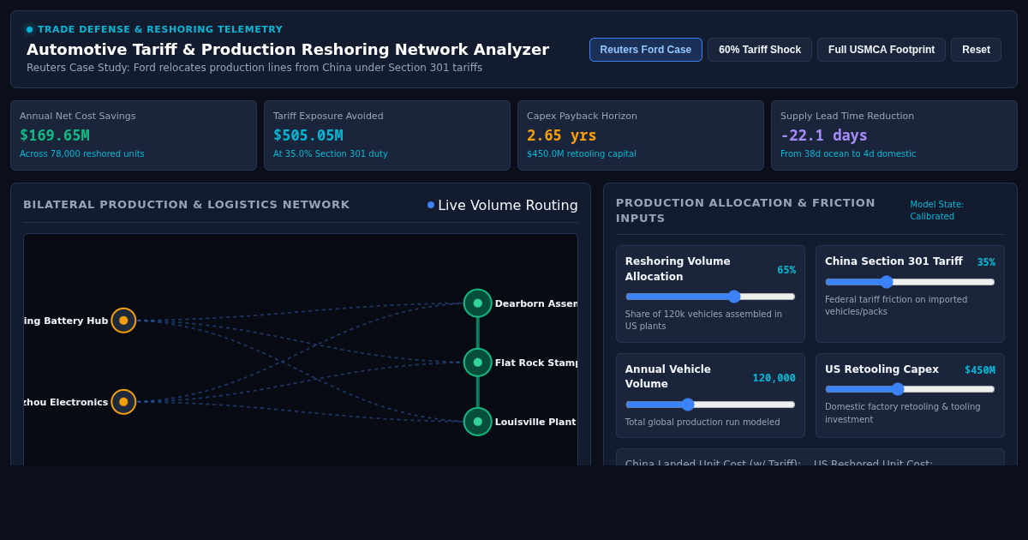The height and width of the screenshot is (540, 1028).
Task: Click the Automotive Tariff analyzer title
Action: tap(288, 50)
